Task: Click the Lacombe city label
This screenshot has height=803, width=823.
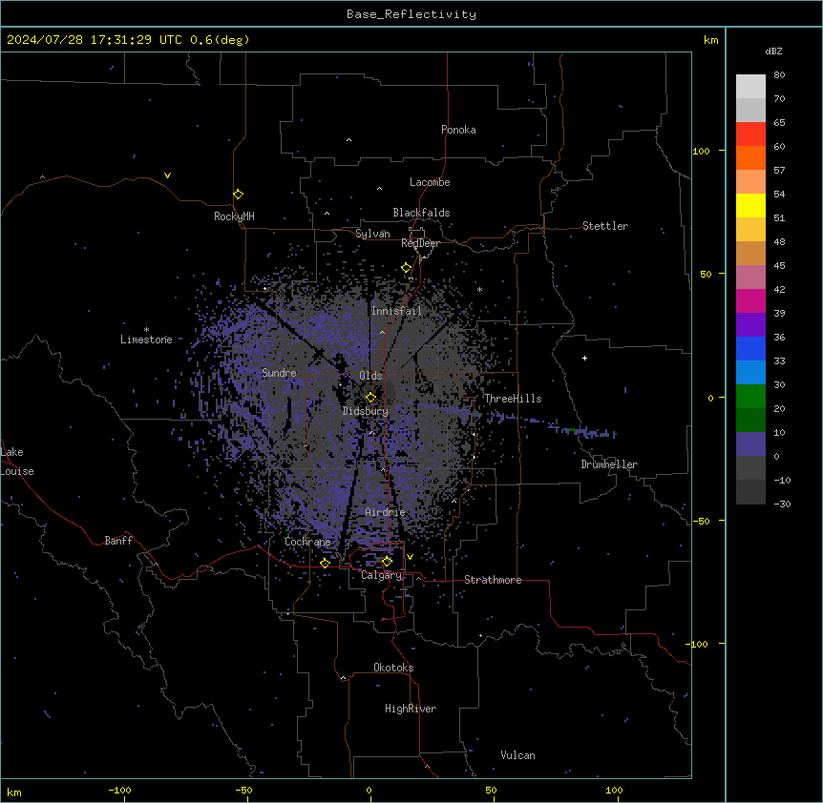Action: click(x=430, y=182)
